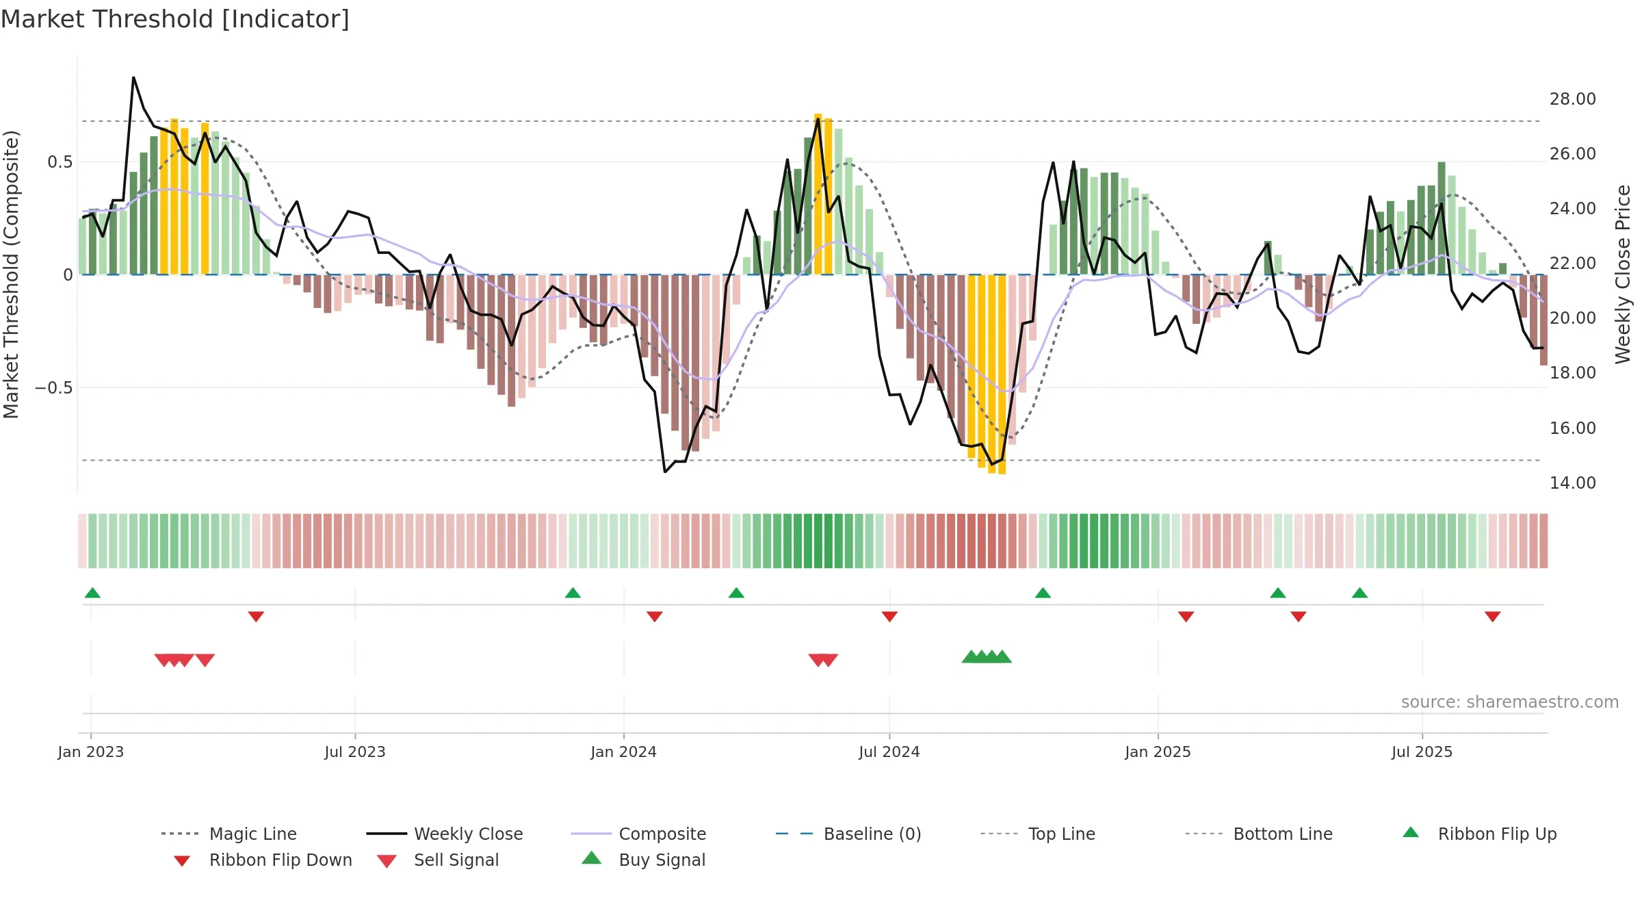
Task: Click the Jan 2024 x-axis label
Action: tap(624, 752)
